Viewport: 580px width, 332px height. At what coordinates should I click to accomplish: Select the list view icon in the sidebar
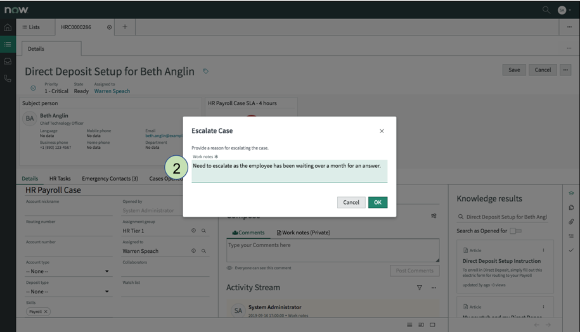pyautogui.click(x=8, y=44)
